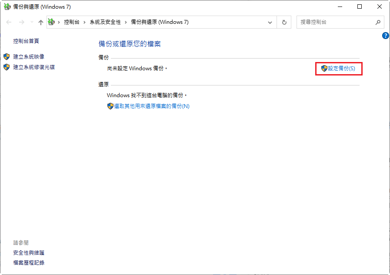Screen dimensions: 390x275
Task: Open 檔案歷程記錄 link
Action: (29, 262)
